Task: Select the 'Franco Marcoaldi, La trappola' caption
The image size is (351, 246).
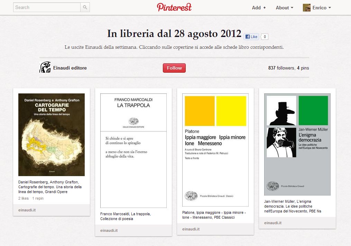Action: click(126, 217)
